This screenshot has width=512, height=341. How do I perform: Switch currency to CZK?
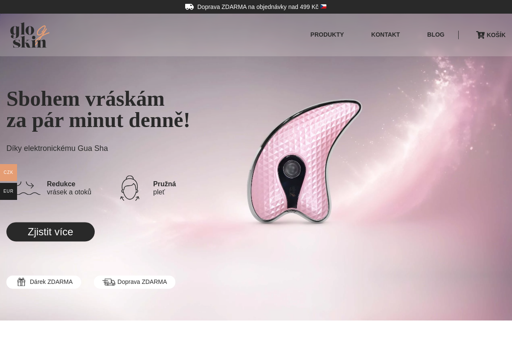click(8, 173)
